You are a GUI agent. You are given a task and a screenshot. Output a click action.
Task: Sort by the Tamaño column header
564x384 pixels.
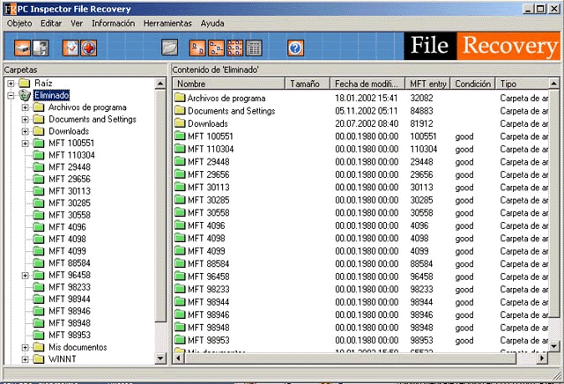click(308, 84)
